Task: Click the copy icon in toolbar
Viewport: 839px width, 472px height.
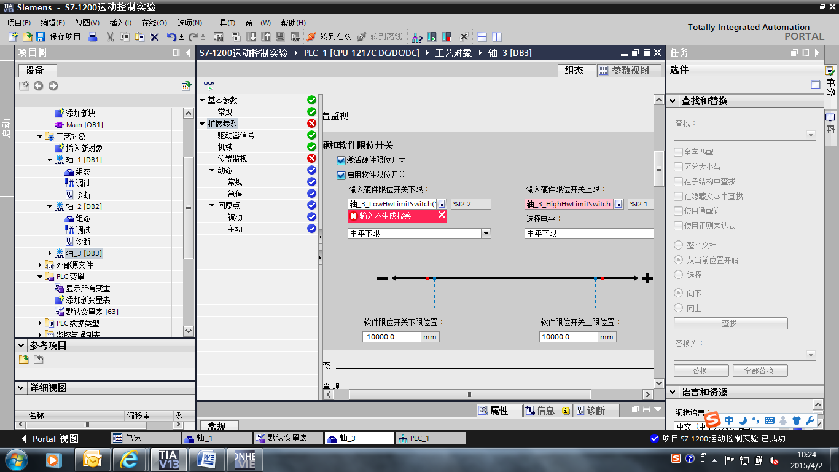Action: tap(125, 37)
